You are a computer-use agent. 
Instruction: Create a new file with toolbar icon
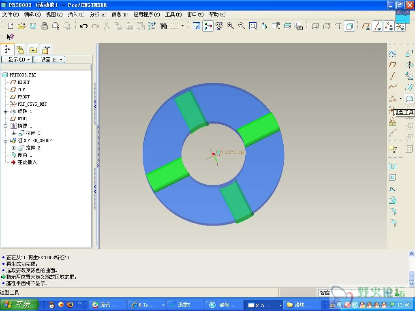pyautogui.click(x=10, y=26)
